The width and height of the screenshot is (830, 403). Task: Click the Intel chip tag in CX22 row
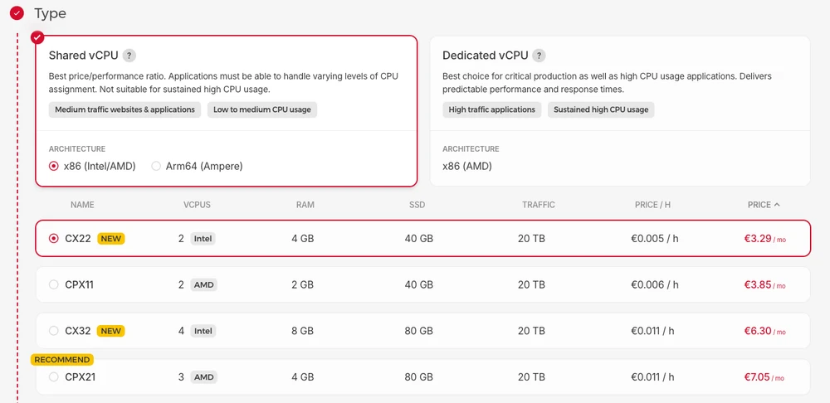203,239
